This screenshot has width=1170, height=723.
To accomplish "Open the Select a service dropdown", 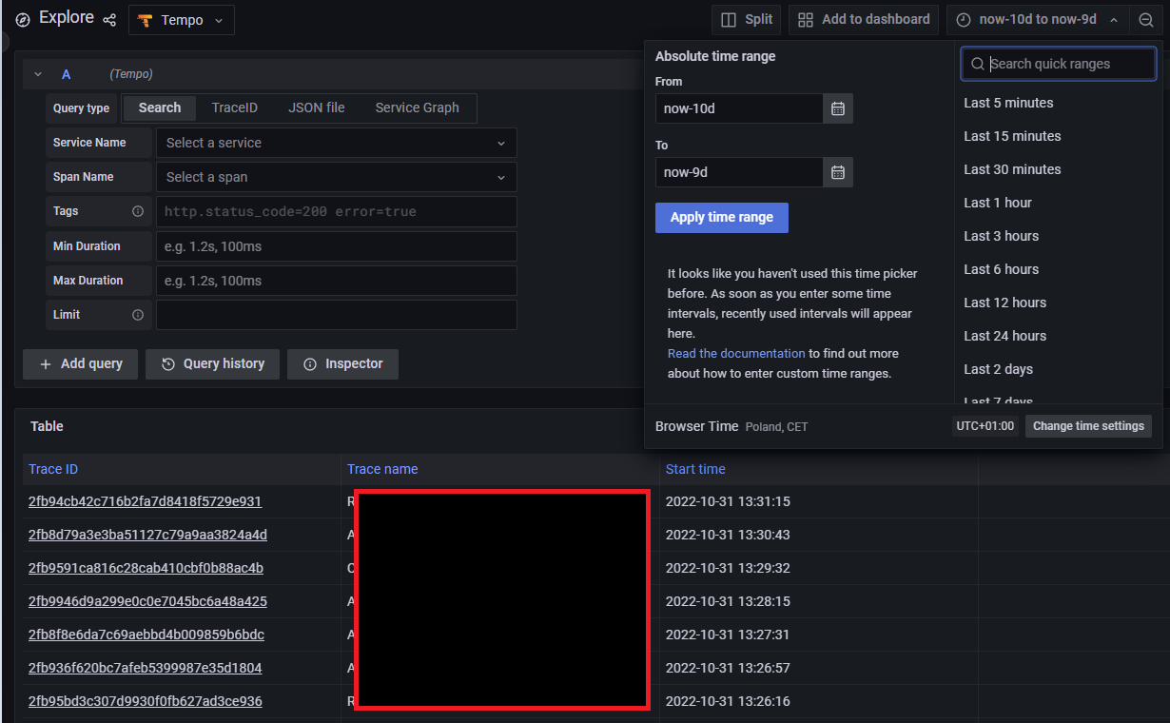I will tap(336, 143).
